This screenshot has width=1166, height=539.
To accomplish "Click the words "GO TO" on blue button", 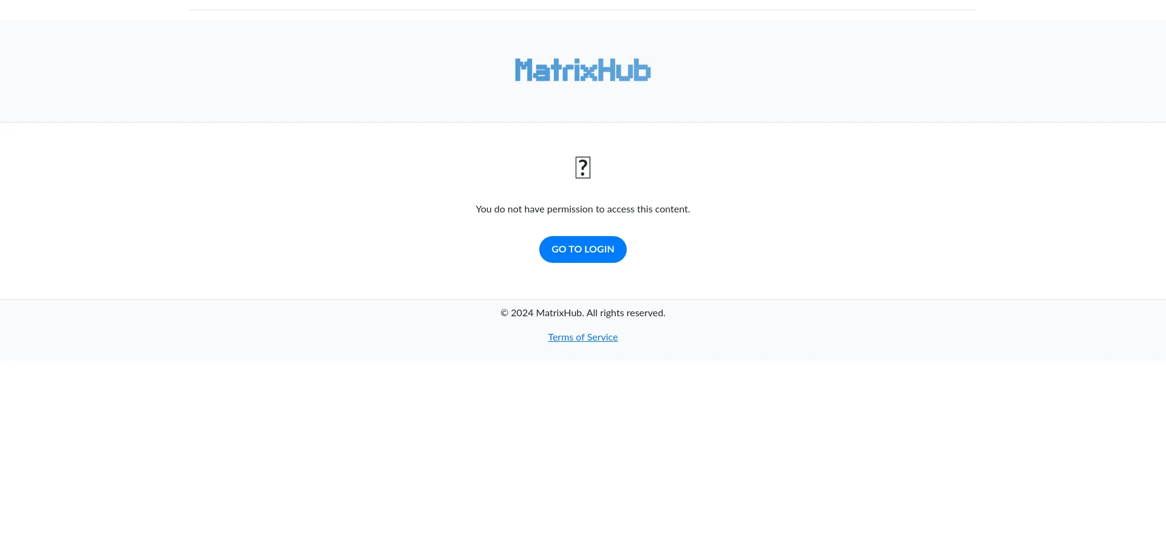I will coord(567,249).
